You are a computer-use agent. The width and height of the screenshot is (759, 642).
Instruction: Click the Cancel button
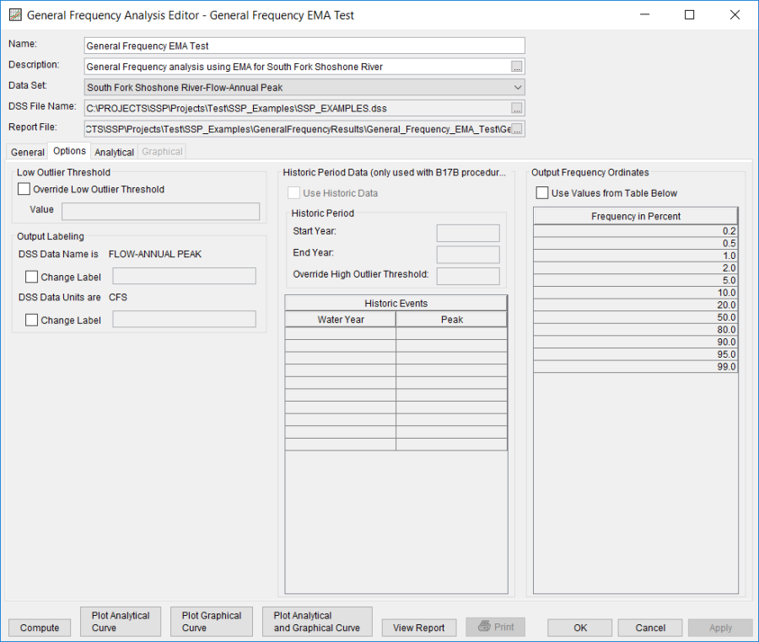[650, 628]
